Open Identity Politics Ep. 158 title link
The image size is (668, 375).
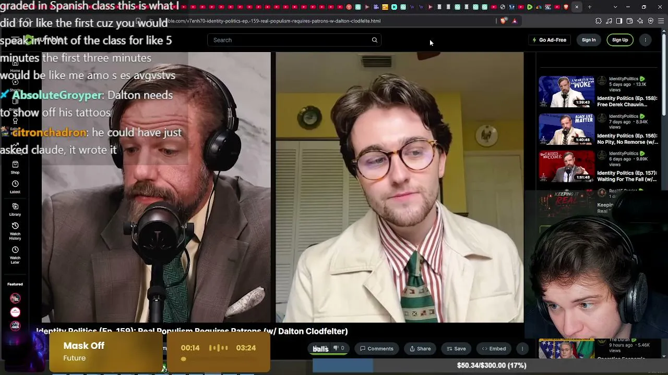[x=627, y=102]
